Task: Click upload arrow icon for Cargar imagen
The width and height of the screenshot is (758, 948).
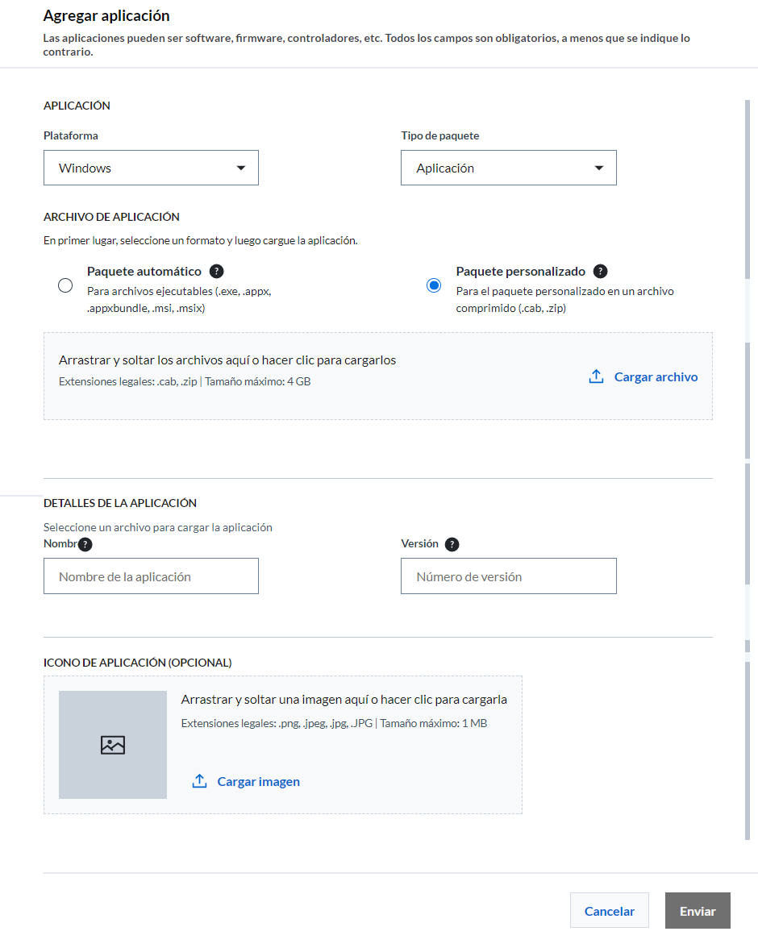Action: pyautogui.click(x=200, y=781)
